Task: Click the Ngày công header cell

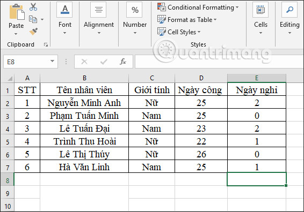Action: 201,89
